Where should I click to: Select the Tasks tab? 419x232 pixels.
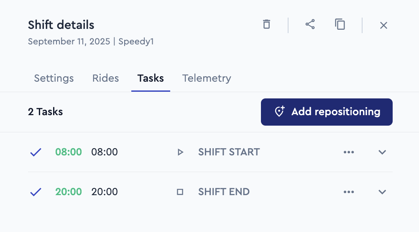pos(151,78)
